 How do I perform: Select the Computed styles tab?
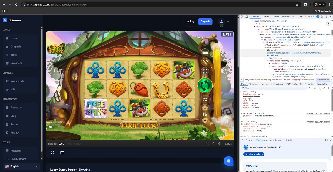click(x=254, y=84)
